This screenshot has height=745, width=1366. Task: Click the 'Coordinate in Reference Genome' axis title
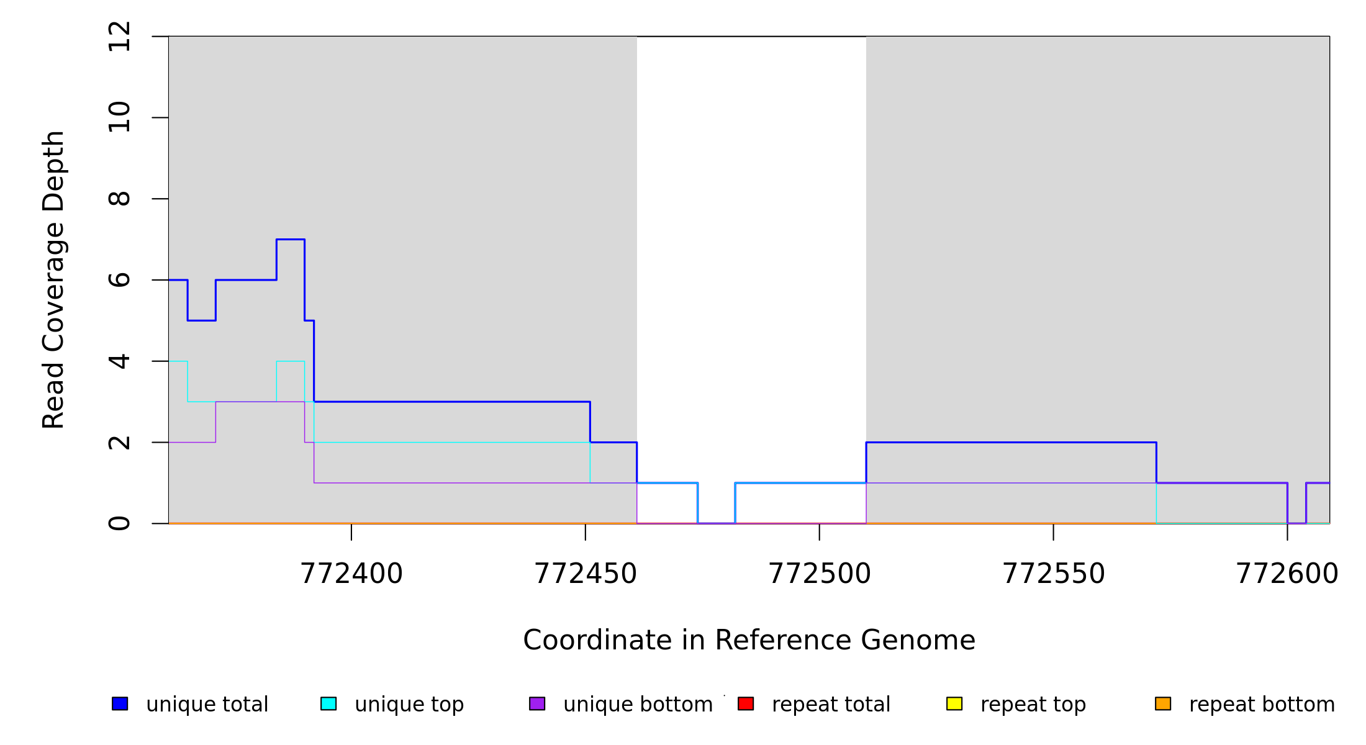pyautogui.click(x=749, y=640)
